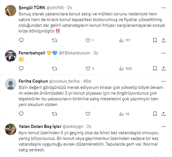
Task: Bookmark the Fenerbahçeli reply
Action: [x=155, y=68]
